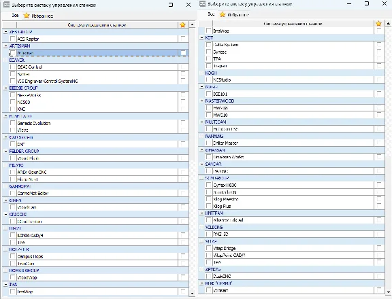Click the left grid's system name column header

[x=97, y=24]
